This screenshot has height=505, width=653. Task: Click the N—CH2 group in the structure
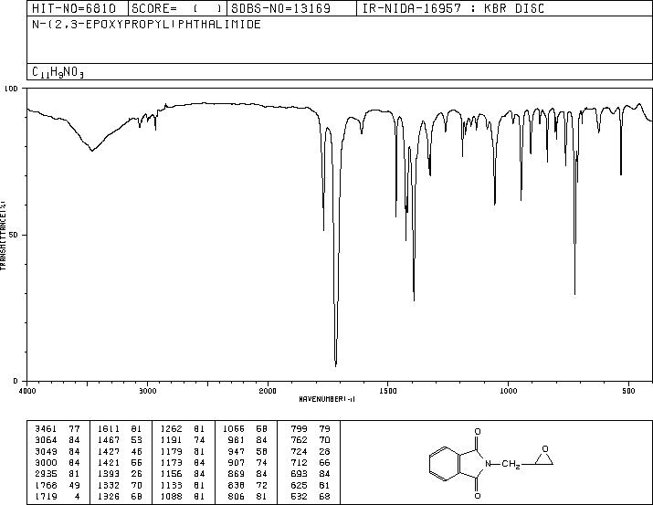click(x=502, y=464)
